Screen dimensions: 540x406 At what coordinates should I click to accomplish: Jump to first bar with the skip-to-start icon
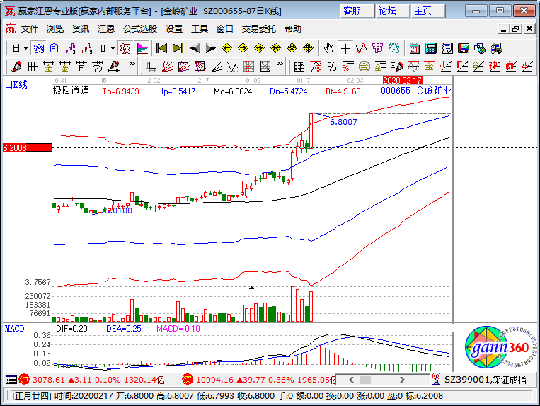(161, 48)
